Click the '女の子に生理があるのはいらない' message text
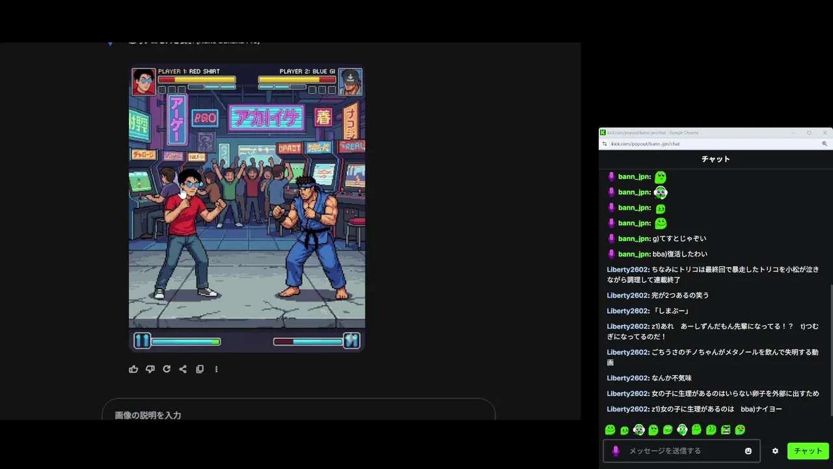The image size is (833, 469). point(735,393)
